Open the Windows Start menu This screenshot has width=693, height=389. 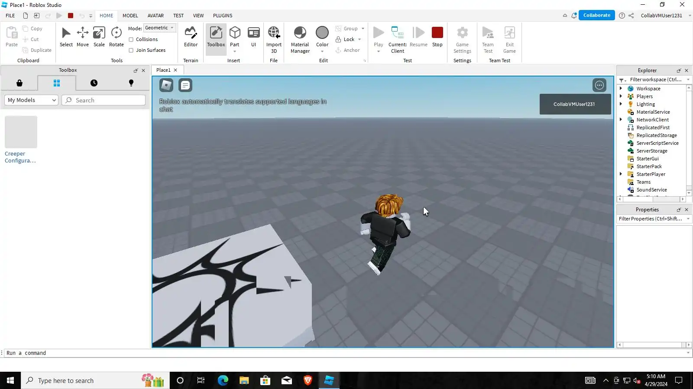click(10, 380)
